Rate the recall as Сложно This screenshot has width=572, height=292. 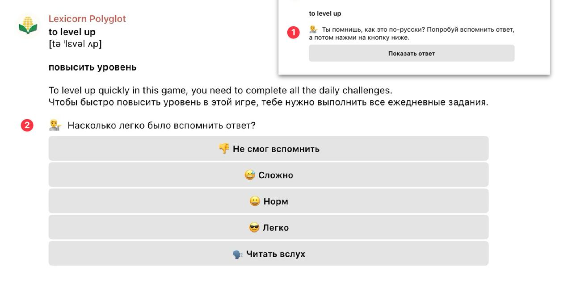[x=269, y=175]
